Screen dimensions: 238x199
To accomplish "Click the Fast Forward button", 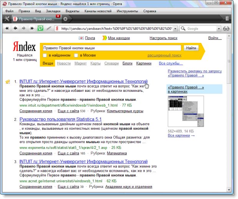I will coord(32,28).
